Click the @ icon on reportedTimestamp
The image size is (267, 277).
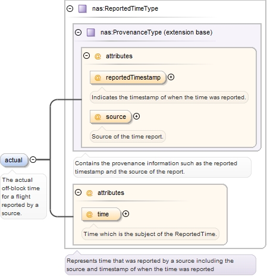point(98,77)
